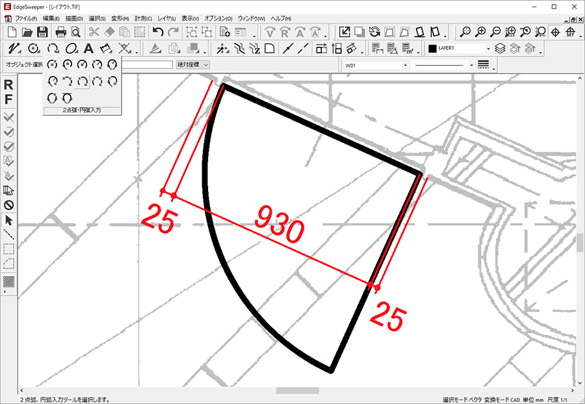Click the prohibit circle icon in left toolbar

[9, 205]
